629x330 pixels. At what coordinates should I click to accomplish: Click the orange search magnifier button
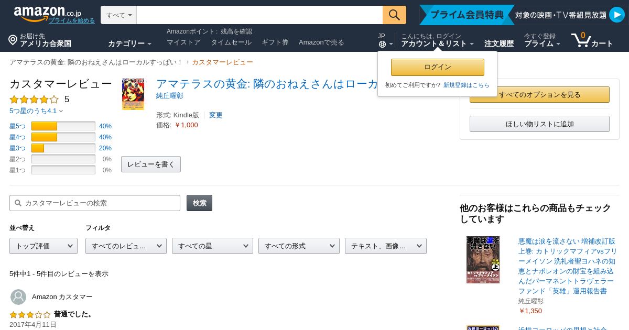[394, 15]
